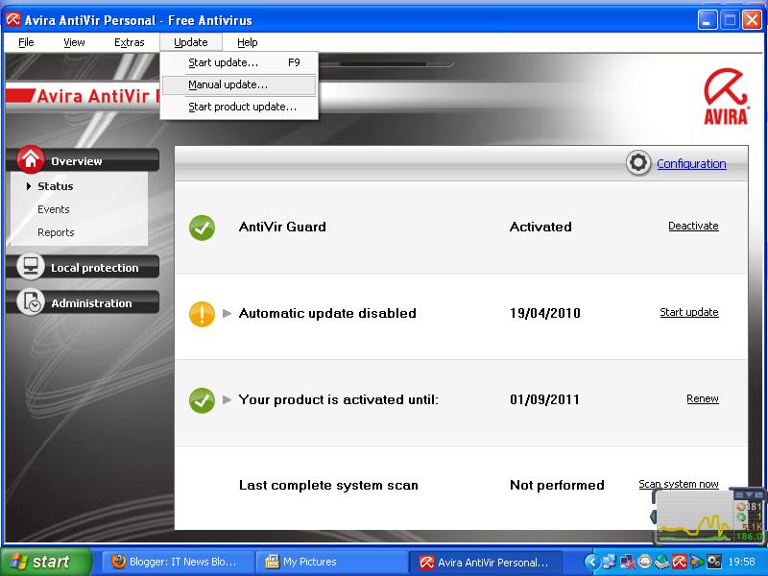Viewport: 768px width, 576px height.
Task: Click green checkmark beside AntiVir Guard
Action: tap(202, 228)
